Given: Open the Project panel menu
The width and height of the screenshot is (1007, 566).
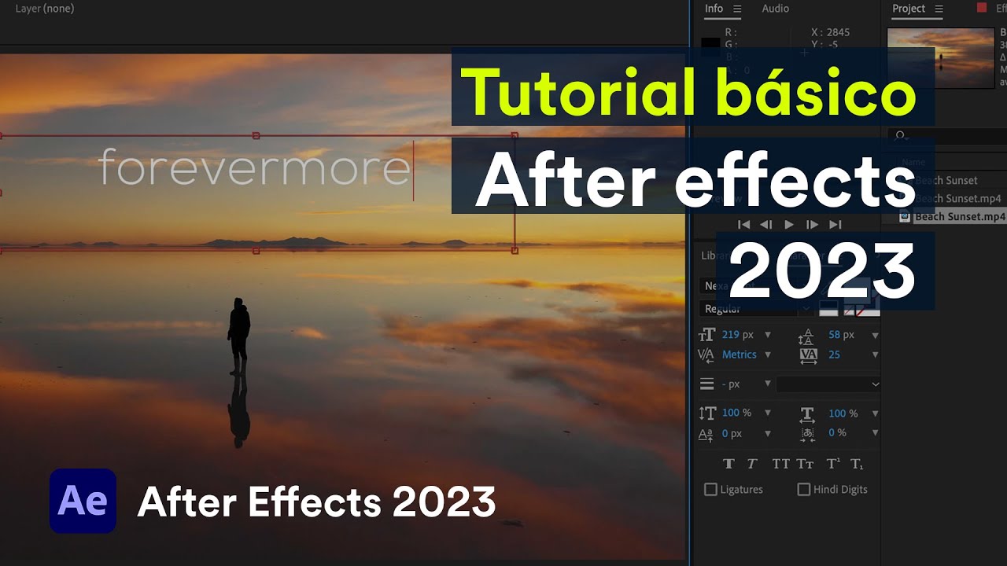Looking at the screenshot, I should (939, 9).
